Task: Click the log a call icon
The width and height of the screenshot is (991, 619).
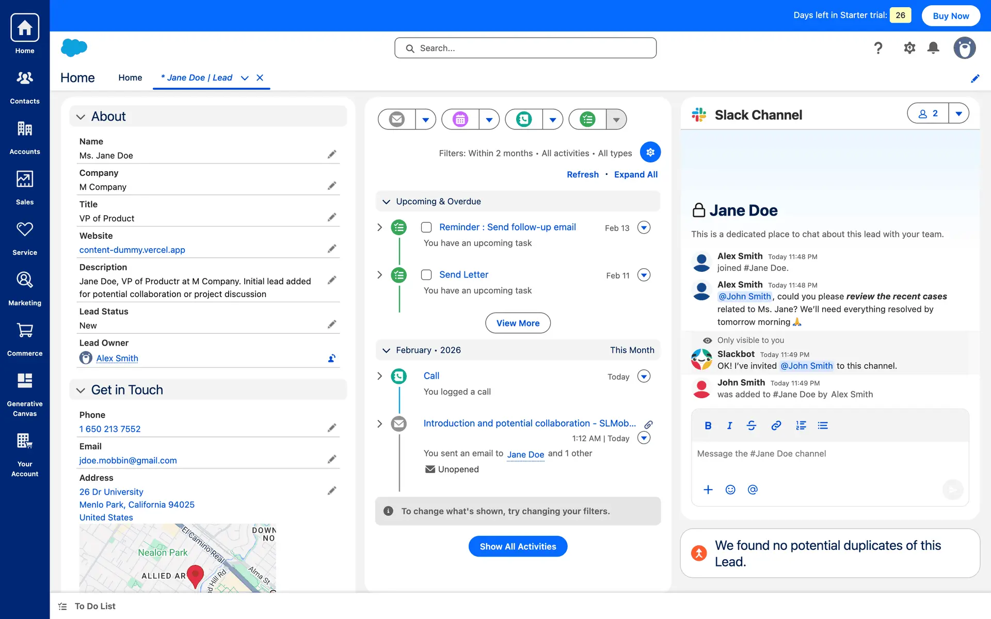Action: (523, 120)
